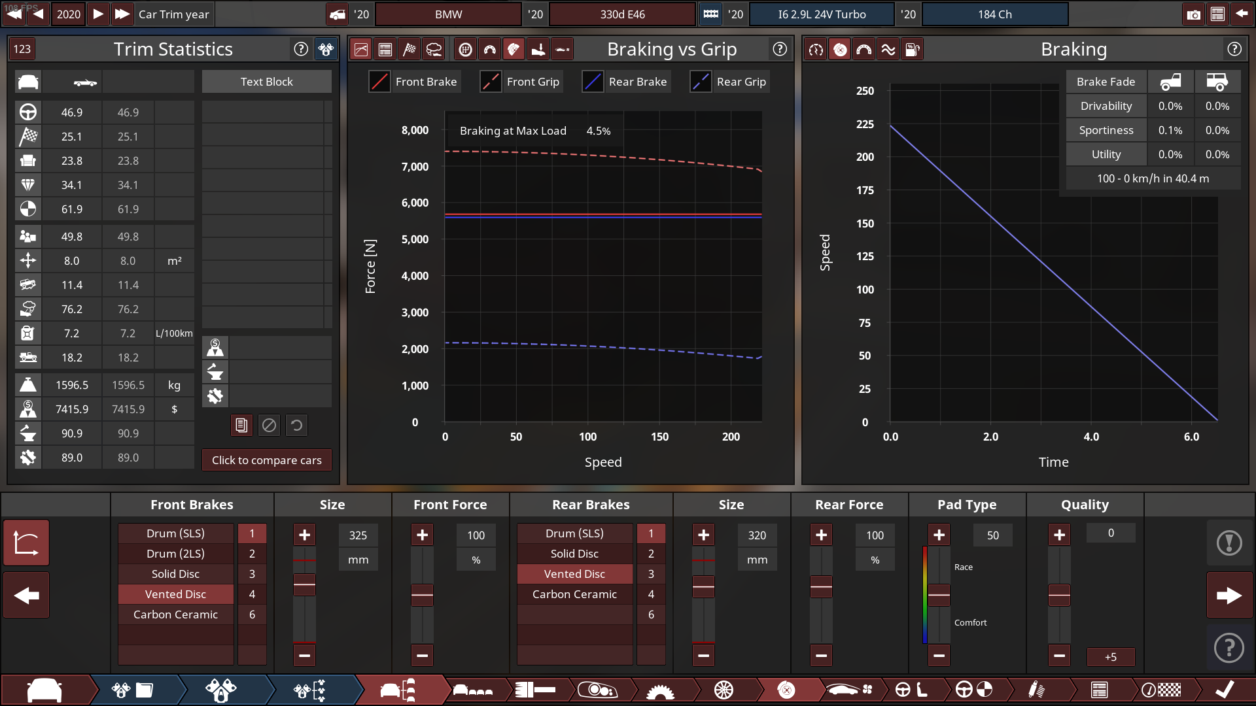Select the speedometer icon in Braking panel

(816, 49)
